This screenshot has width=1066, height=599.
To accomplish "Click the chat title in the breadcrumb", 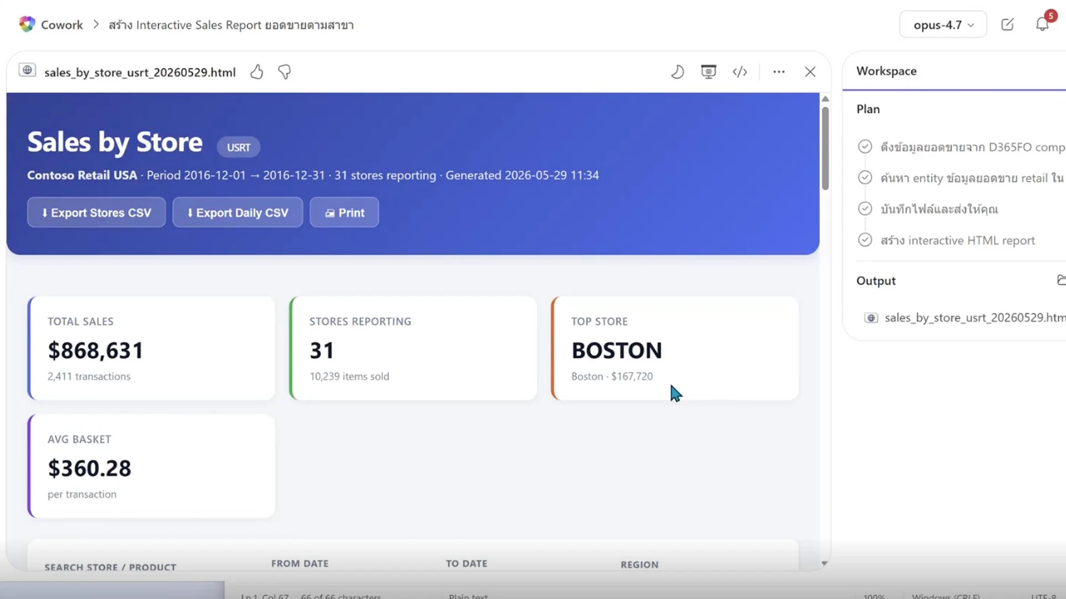I will click(231, 25).
